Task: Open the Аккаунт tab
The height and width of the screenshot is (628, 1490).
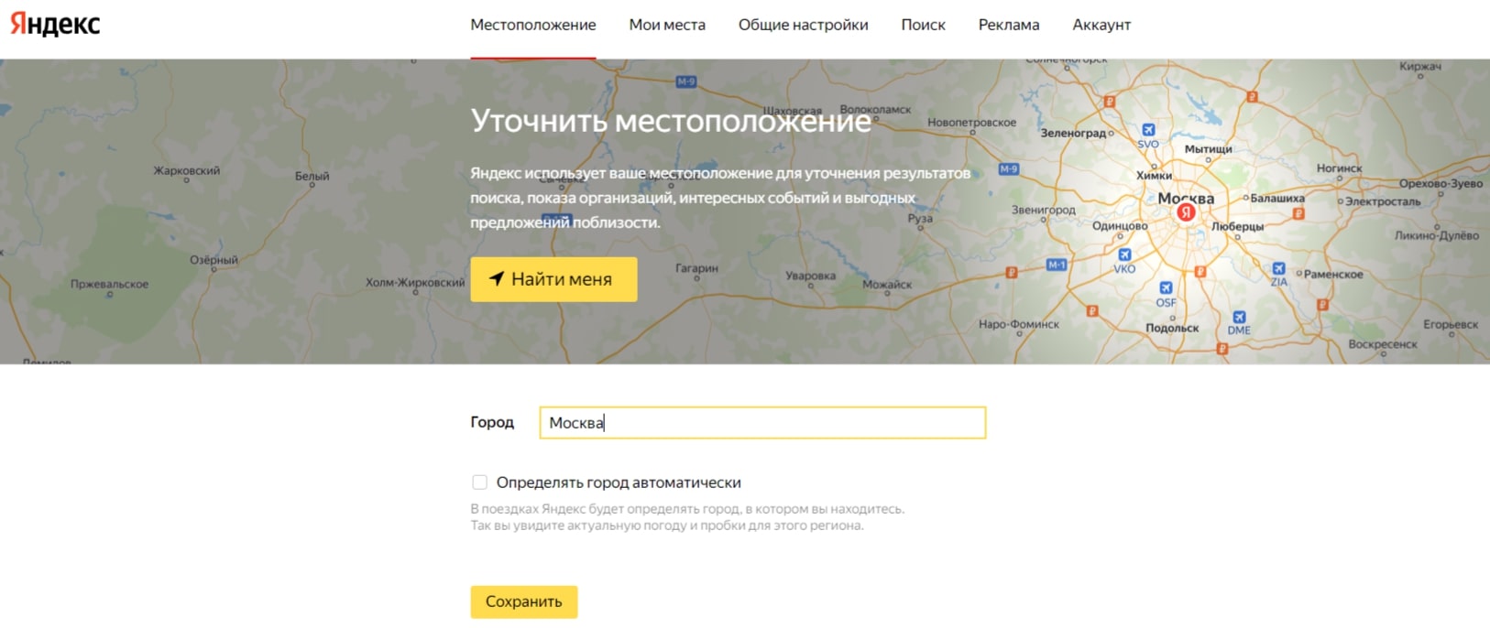Action: pos(1101,25)
